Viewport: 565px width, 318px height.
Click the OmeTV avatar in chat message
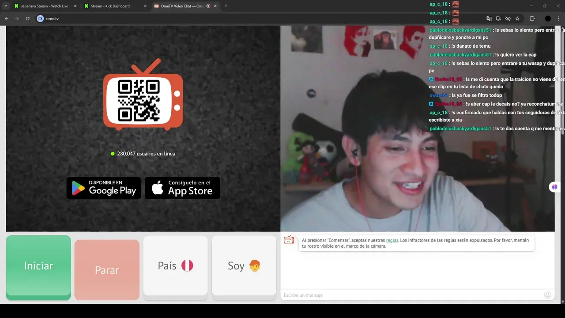289,239
